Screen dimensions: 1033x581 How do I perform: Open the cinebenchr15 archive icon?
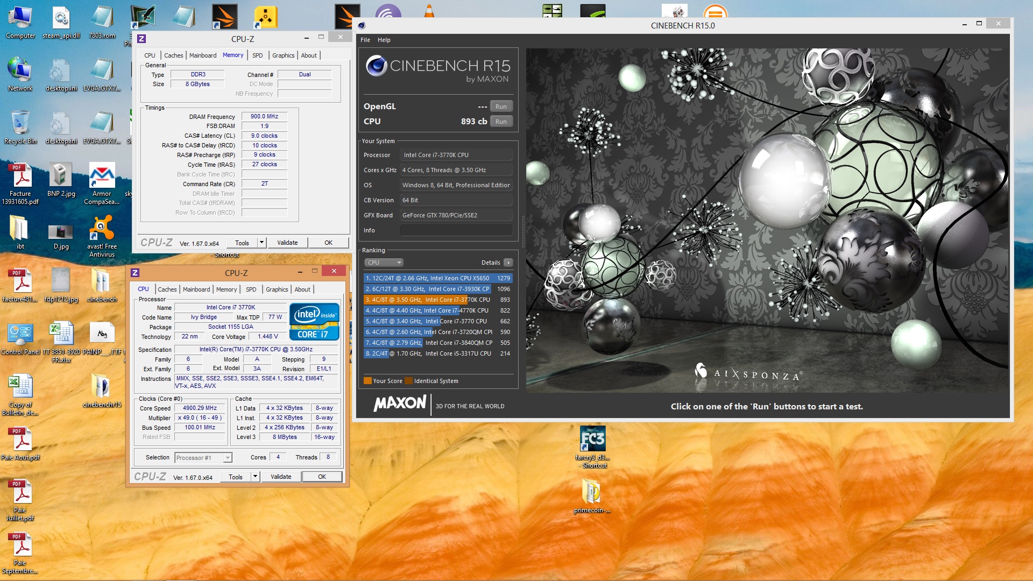click(x=102, y=391)
